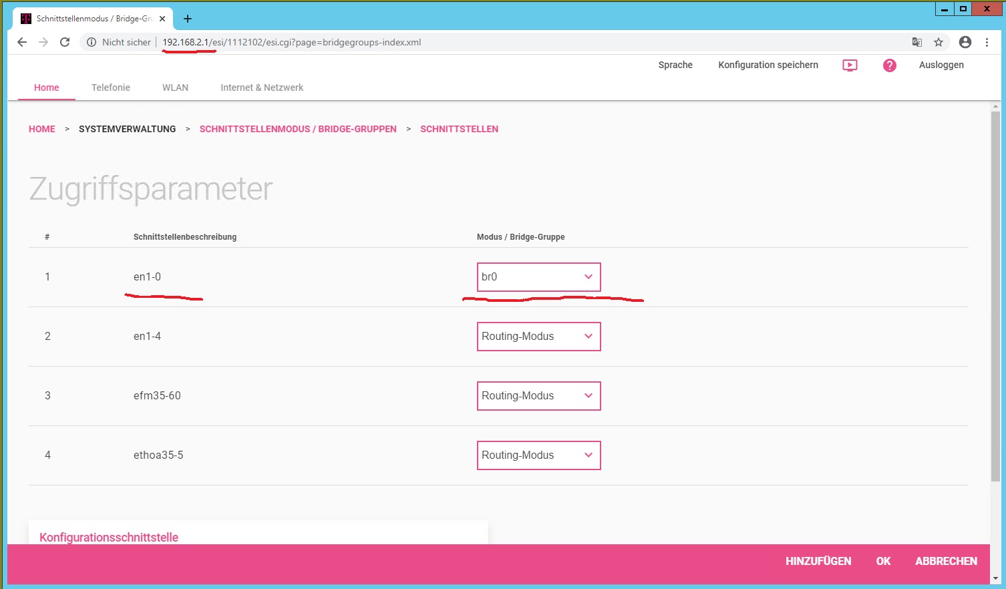Open the browser profile icon
Viewport: 1006px width, 589px height.
pyautogui.click(x=965, y=42)
